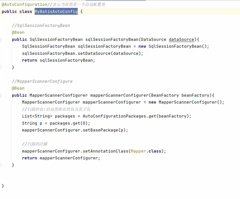Viewport: 240px width, 199px height.
Task: Click the comment //扫描的包:启动类所在的包及其子包
Action: [56, 109]
